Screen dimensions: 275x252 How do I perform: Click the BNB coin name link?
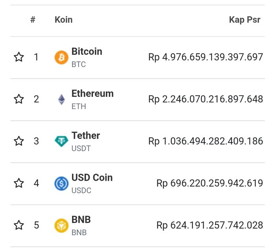pos(81,220)
